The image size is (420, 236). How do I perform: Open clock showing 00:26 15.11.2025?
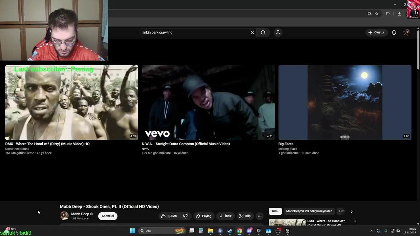[410, 231]
